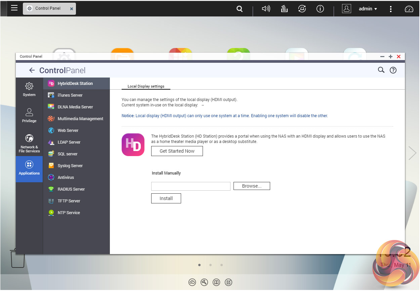This screenshot has height=291, width=420.
Task: Open the volume control speaker icon
Action: pos(266,9)
